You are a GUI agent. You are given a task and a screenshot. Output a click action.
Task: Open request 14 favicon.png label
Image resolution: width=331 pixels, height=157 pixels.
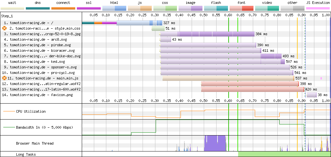(x=37, y=95)
